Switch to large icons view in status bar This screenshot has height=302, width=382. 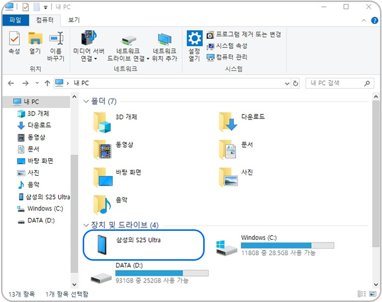point(373,294)
